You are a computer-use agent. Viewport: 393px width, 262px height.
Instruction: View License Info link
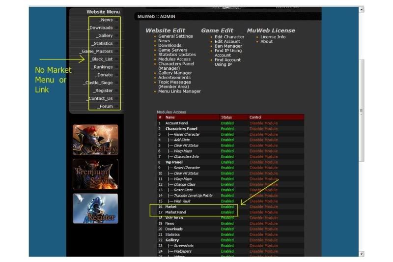pos(273,37)
